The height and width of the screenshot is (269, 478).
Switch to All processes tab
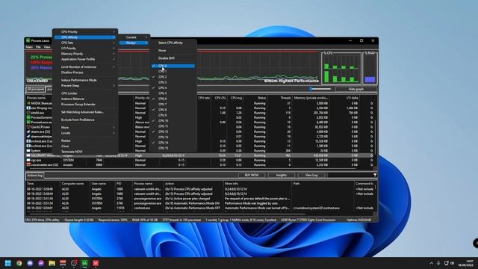36,90
